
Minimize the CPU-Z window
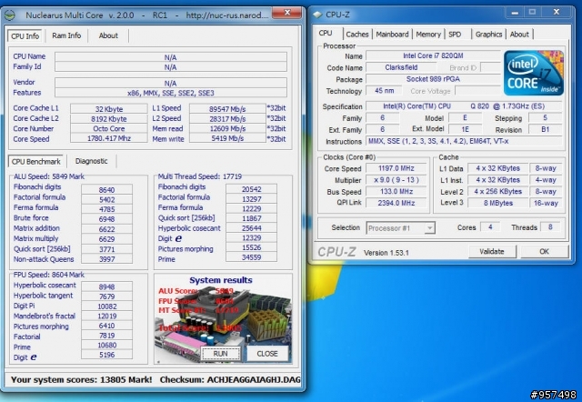pos(515,12)
